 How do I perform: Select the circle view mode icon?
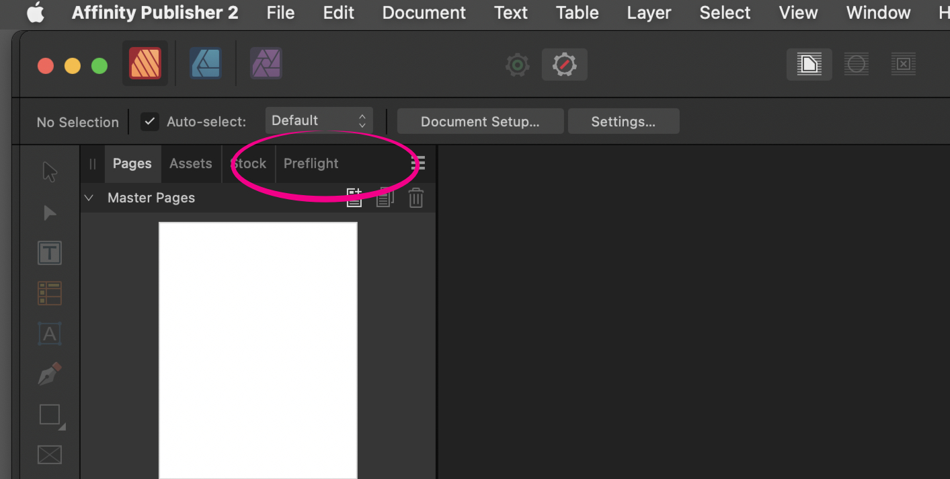pos(857,65)
